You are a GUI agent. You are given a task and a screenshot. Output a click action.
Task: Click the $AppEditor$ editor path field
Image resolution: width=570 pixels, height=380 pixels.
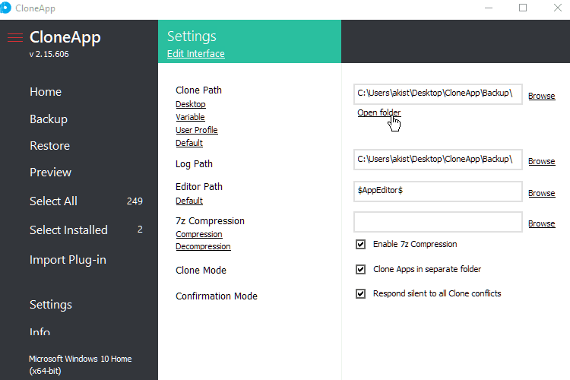[x=438, y=192]
